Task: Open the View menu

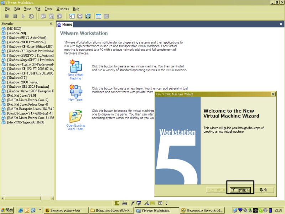Action: point(27,9)
